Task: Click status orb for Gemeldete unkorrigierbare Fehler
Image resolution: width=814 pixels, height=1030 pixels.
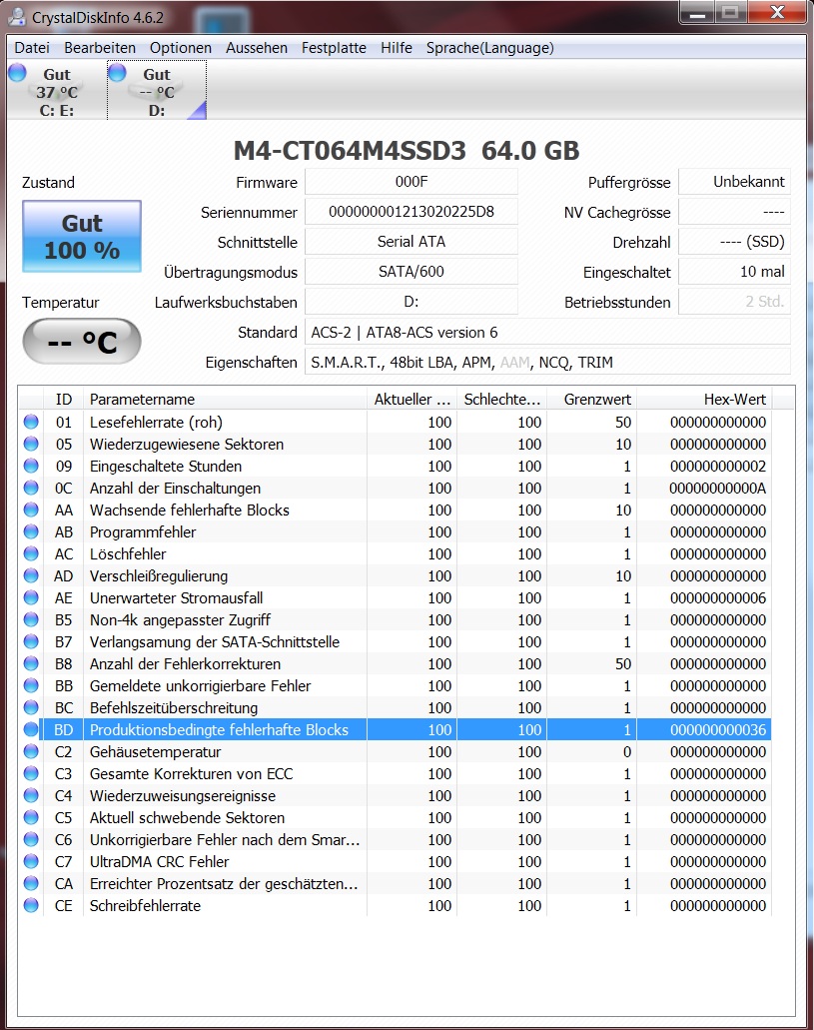Action: (31, 685)
